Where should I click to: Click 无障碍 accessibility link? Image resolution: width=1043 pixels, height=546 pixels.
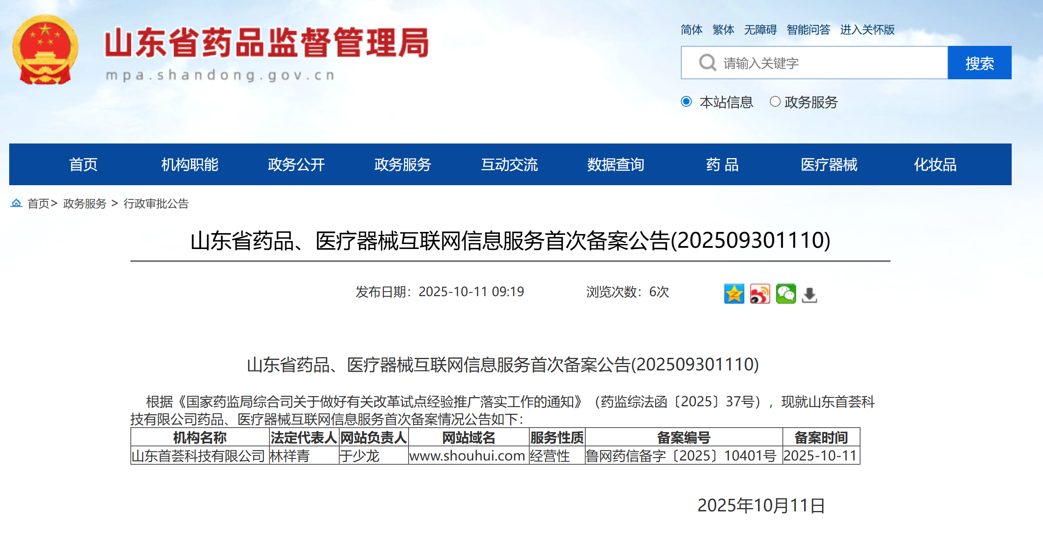coord(760,30)
